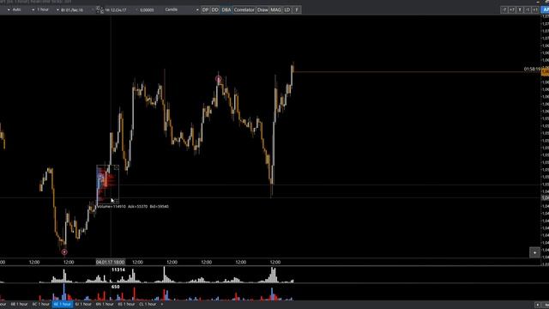Toggle the DP toolbar button
This screenshot has height=309, width=549.
pyautogui.click(x=206, y=9)
